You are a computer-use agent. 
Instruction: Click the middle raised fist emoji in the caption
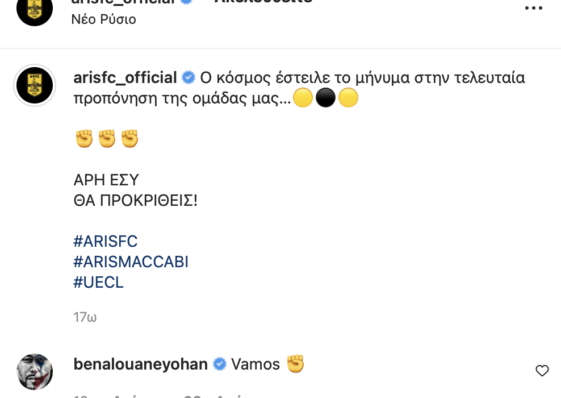coord(107,139)
